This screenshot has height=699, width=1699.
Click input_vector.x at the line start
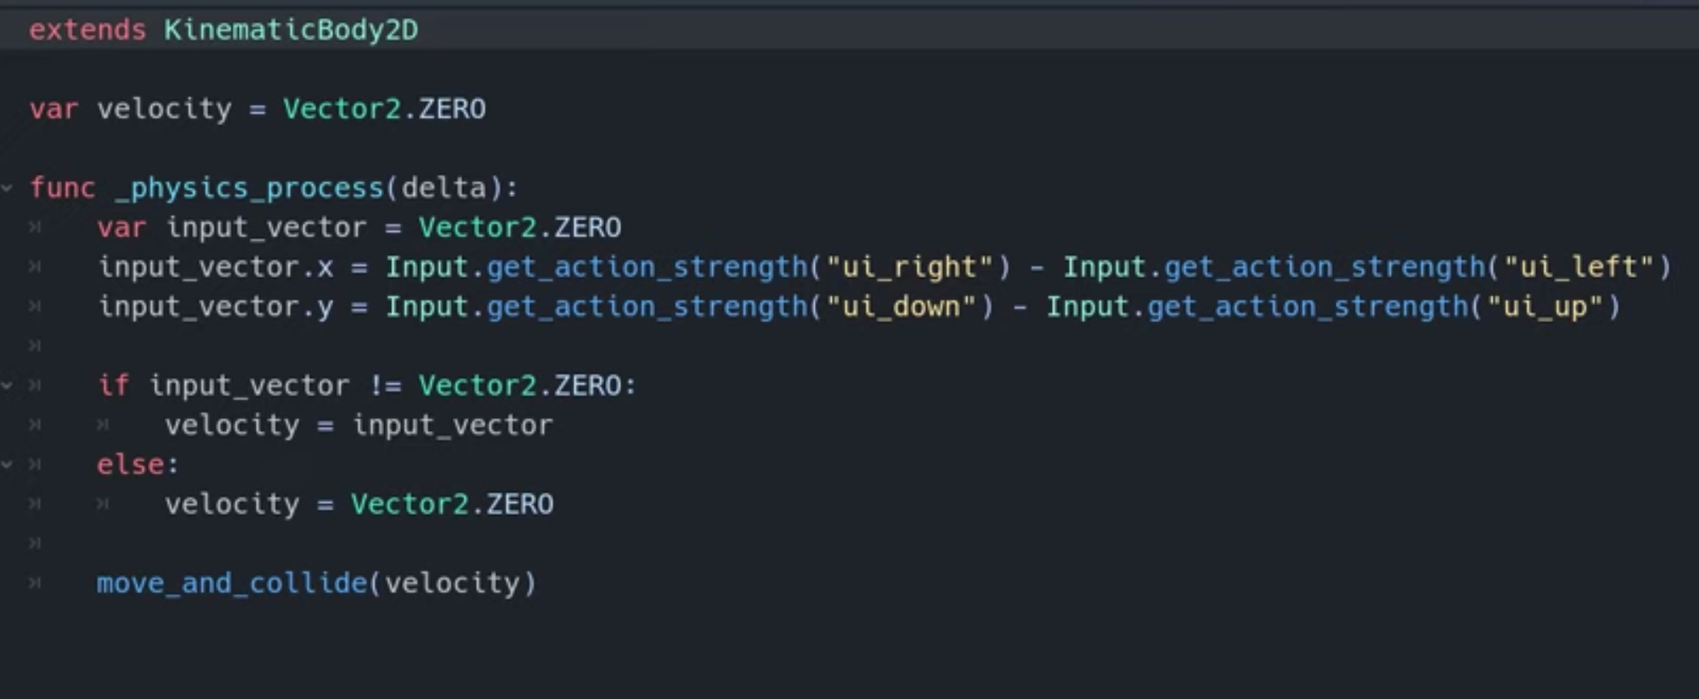point(216,267)
